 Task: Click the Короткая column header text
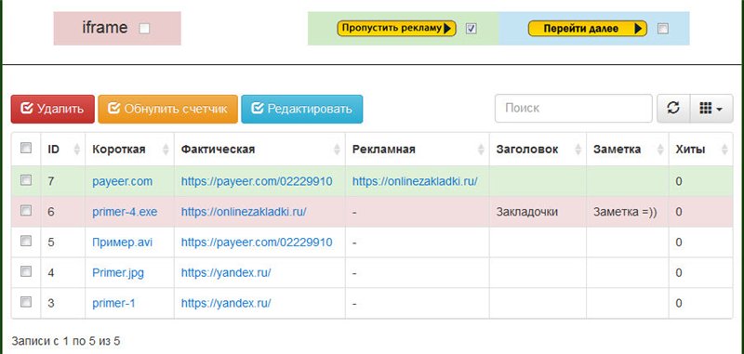click(x=119, y=150)
